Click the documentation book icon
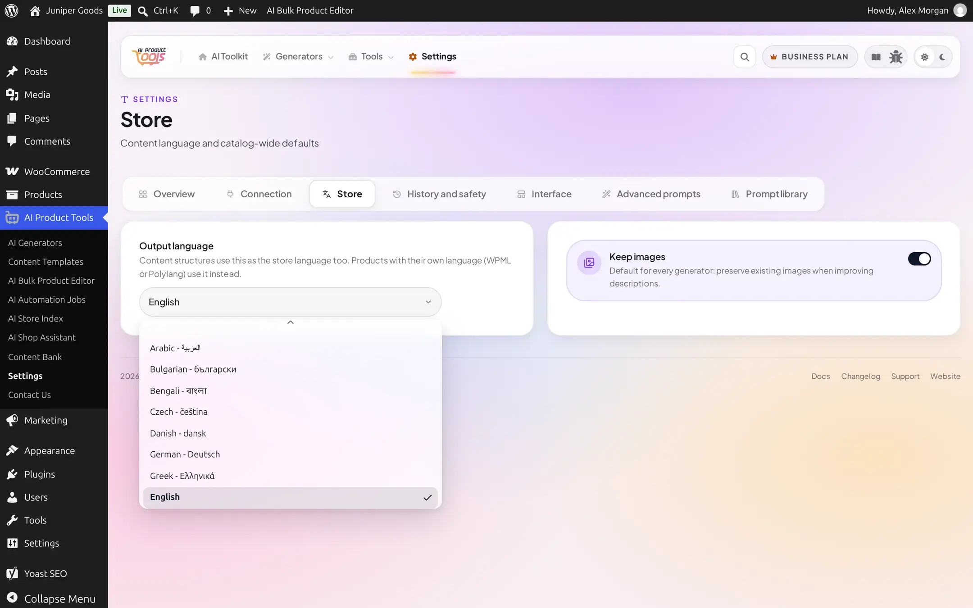This screenshot has height=608, width=973. click(x=876, y=57)
